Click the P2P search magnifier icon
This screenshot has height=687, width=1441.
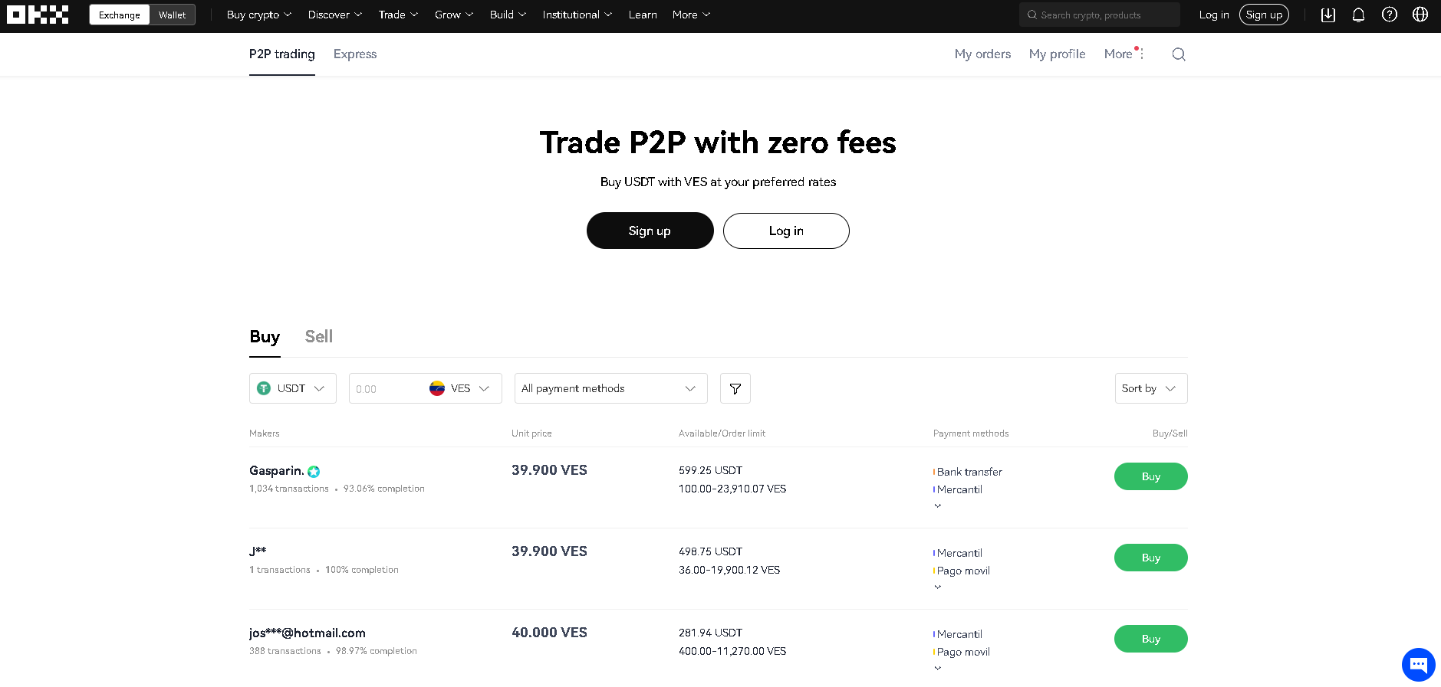tap(1179, 54)
